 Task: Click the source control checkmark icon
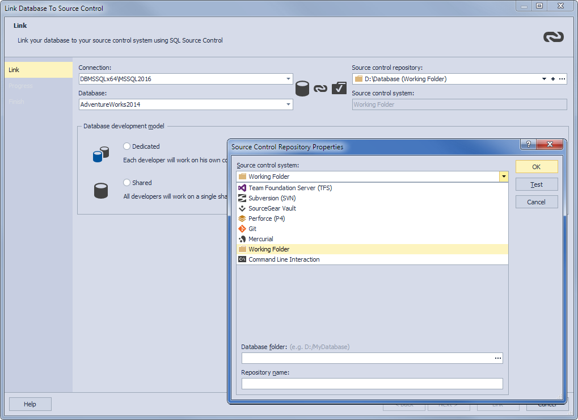point(339,88)
